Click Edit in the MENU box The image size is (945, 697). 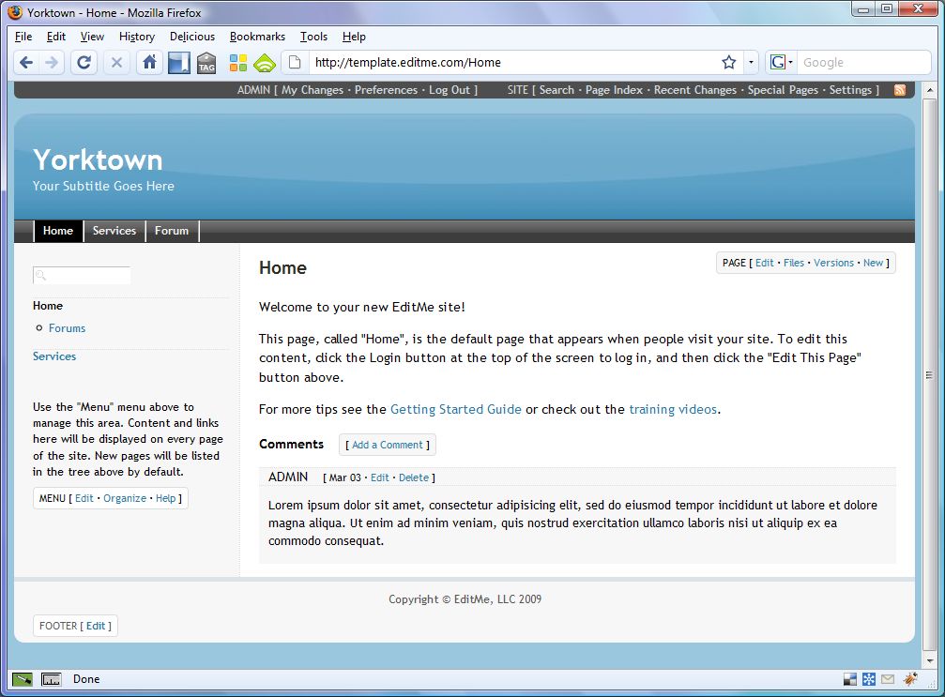point(84,499)
